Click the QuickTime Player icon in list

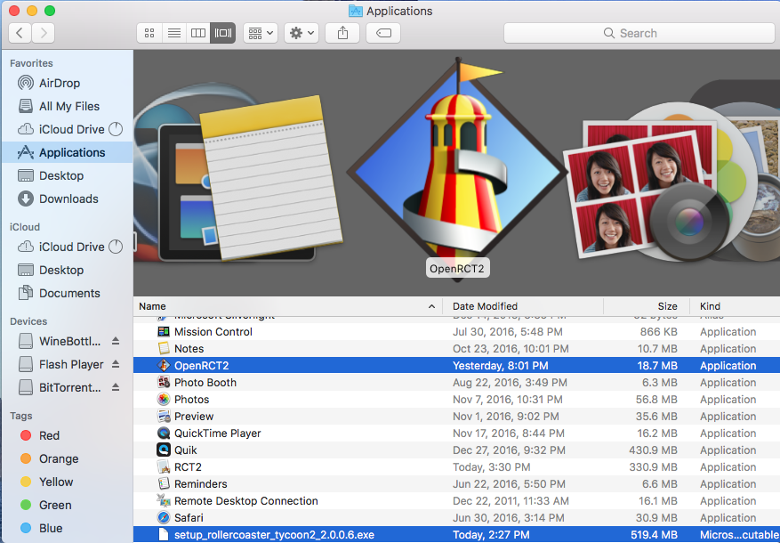pyautogui.click(x=163, y=433)
